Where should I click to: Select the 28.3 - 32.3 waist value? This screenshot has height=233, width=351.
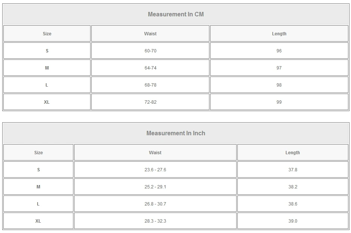click(x=155, y=221)
